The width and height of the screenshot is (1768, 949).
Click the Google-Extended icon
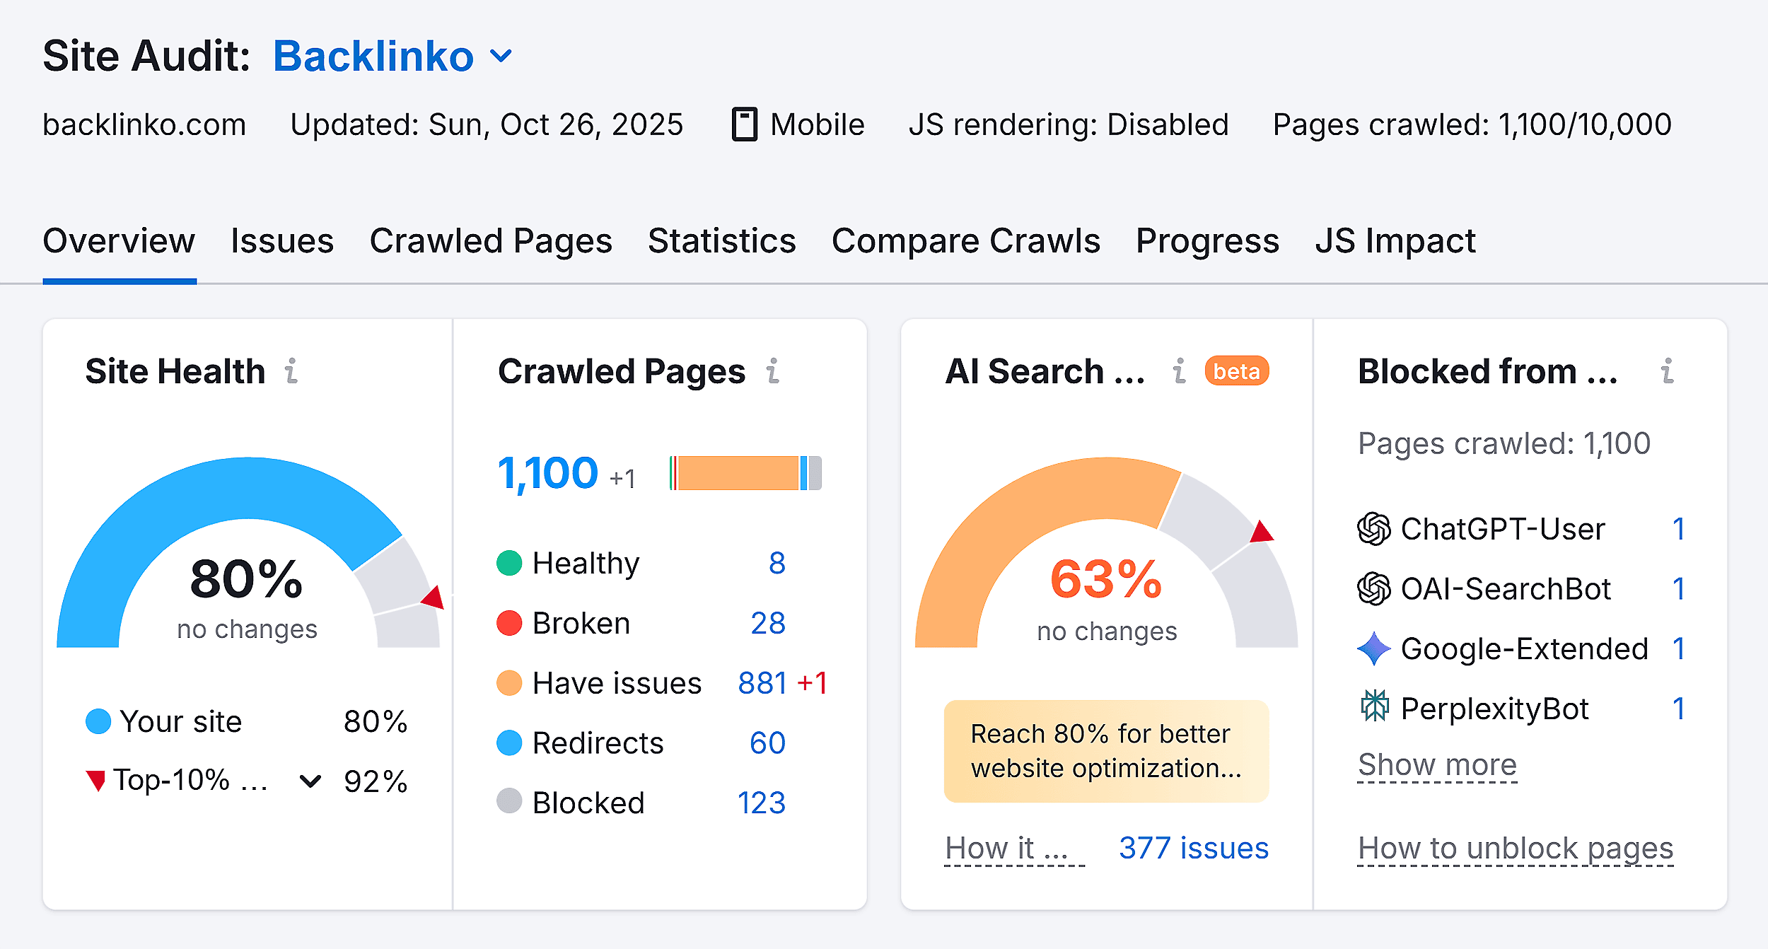tap(1375, 648)
